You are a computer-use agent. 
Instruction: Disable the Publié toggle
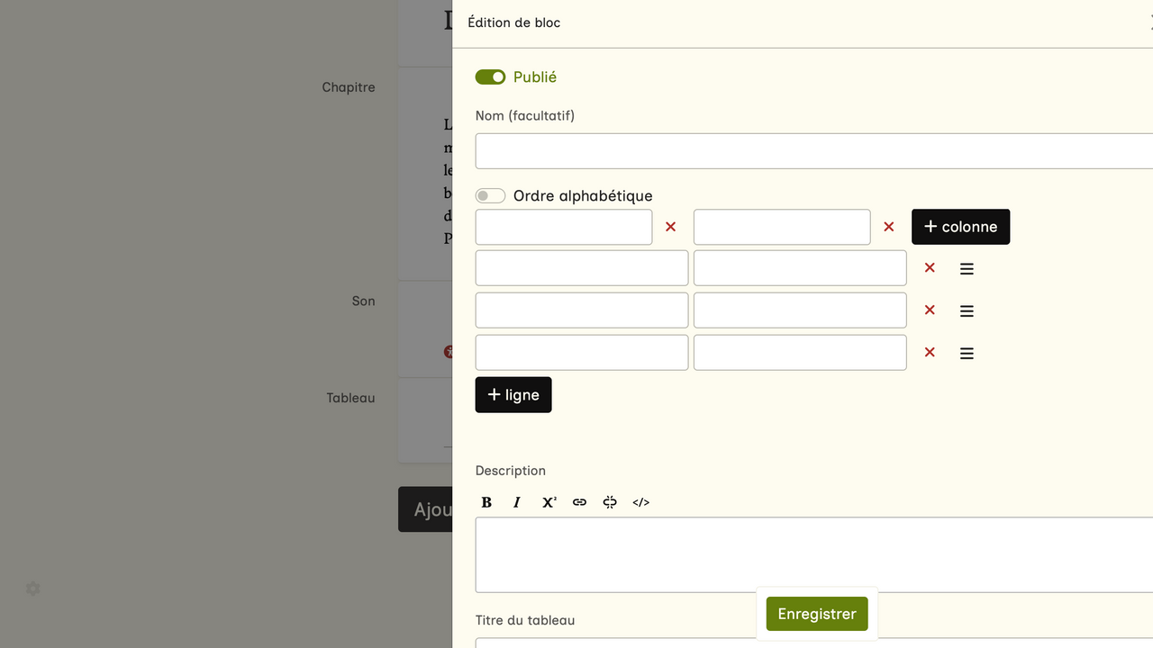[490, 77]
